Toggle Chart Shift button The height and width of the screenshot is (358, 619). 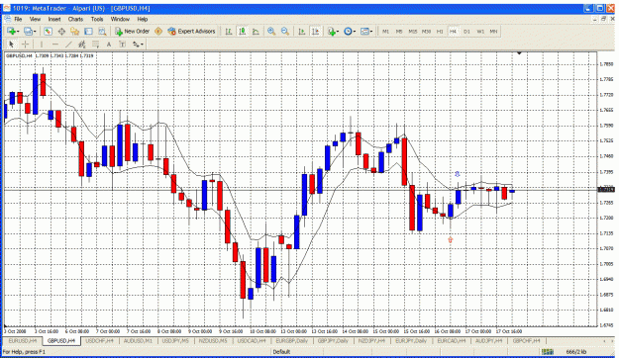pos(315,32)
